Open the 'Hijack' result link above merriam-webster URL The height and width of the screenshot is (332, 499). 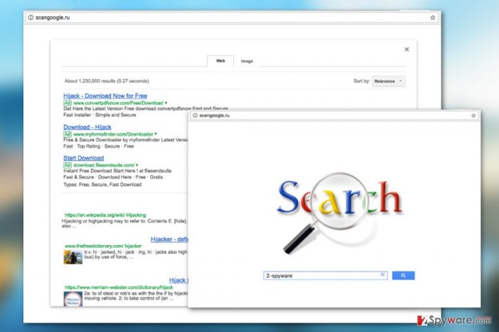179,280
